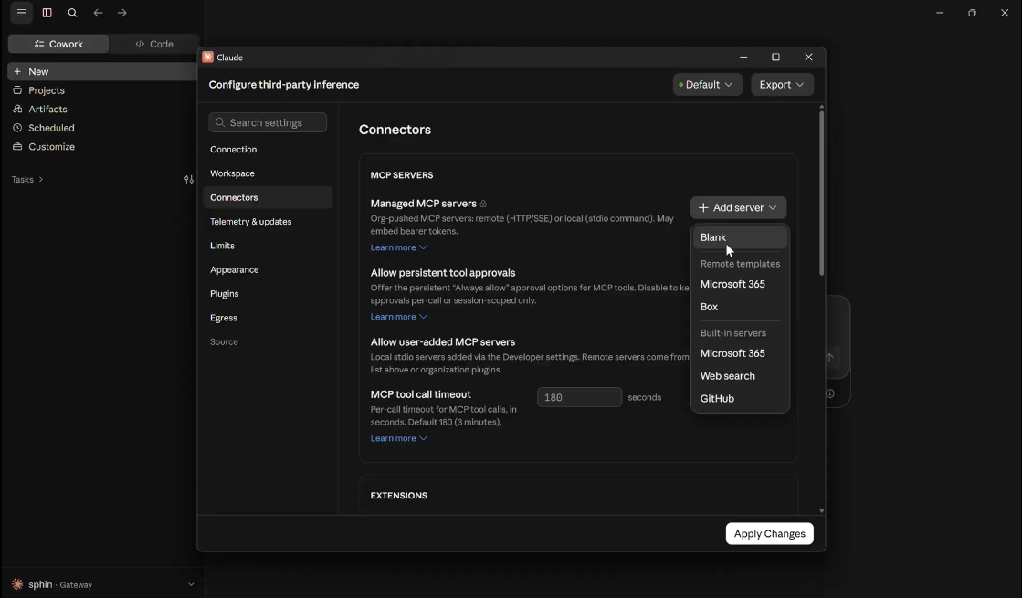Expand the Tasks section chevron
The image size is (1022, 598).
click(40, 179)
